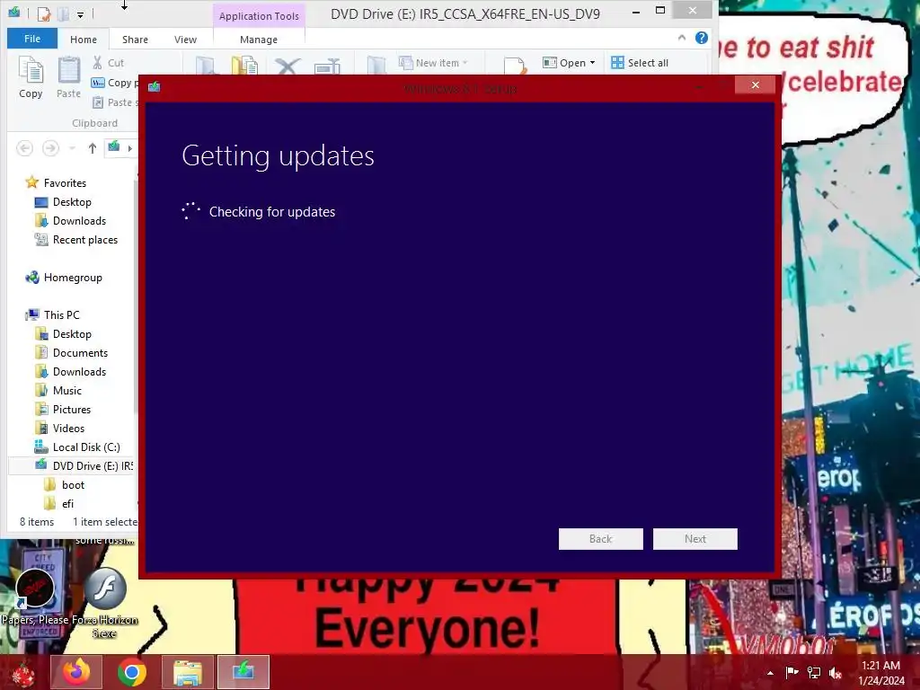This screenshot has height=690, width=920.
Task: Show hidden tray icons arrow
Action: [770, 673]
